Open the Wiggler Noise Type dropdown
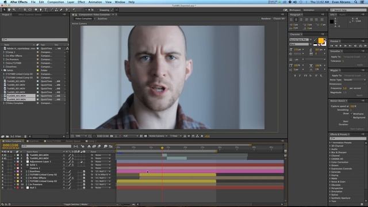This screenshot has width=368, height=207. 355,80
